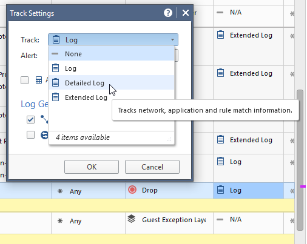
Task: Click clipboard icon in highlighted Log cell
Action: [x=220, y=190]
